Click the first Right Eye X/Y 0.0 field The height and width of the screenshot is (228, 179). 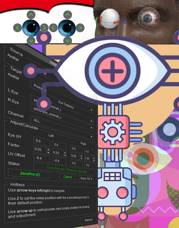77,149
